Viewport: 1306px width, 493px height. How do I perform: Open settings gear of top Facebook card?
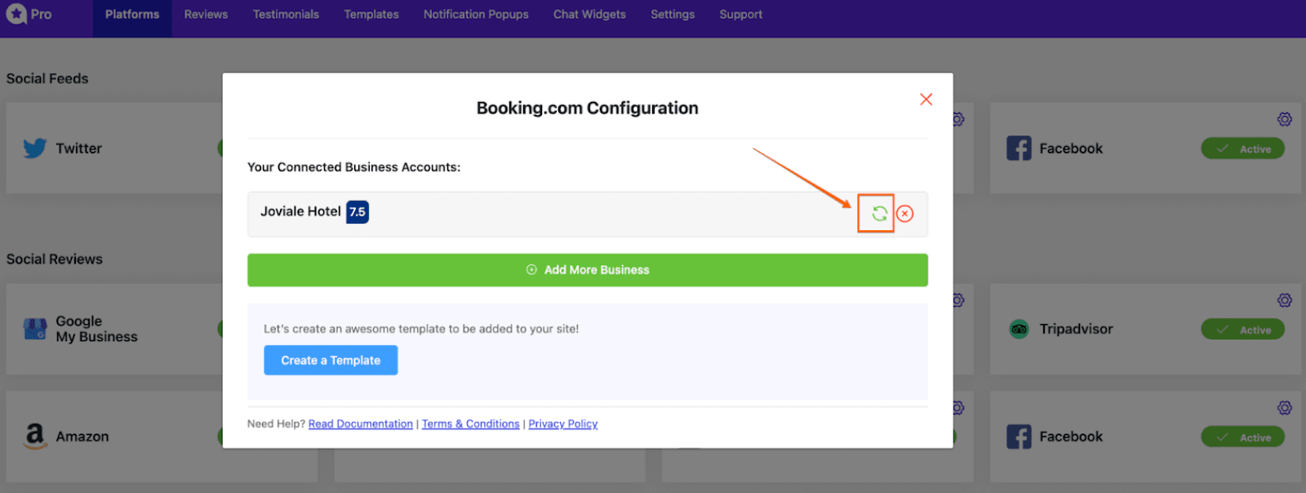(x=1285, y=119)
